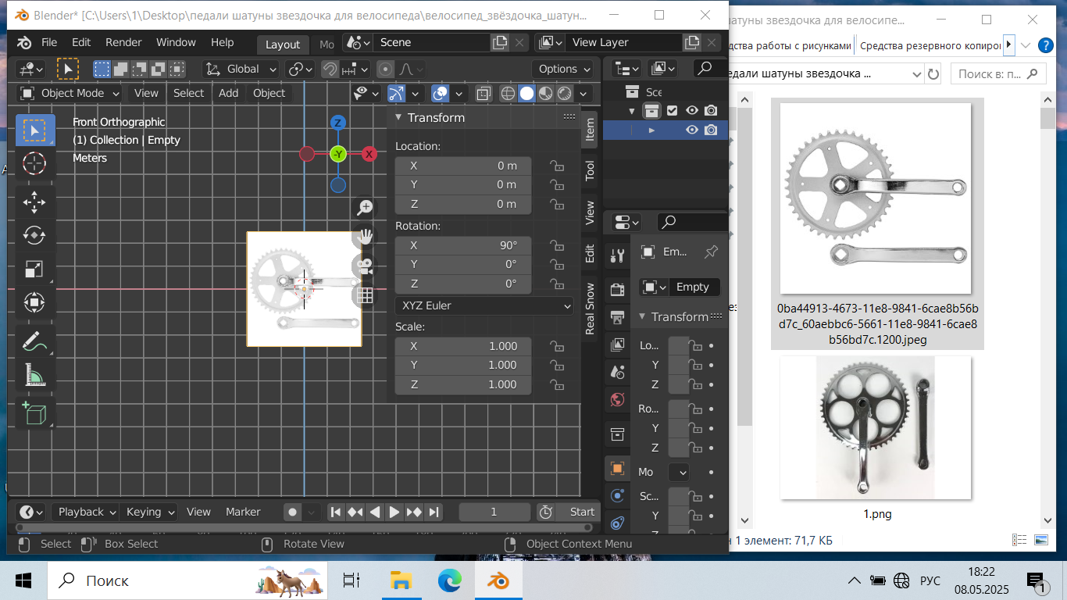The image size is (1067, 600).
Task: Open the XYZ Euler rotation mode dropdown
Action: (x=484, y=305)
